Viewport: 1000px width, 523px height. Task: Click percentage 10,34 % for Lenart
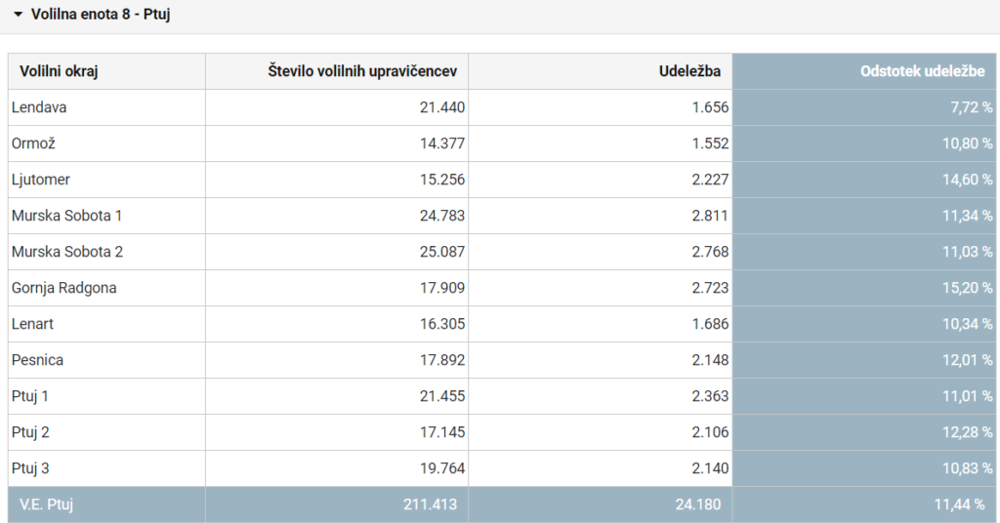tap(968, 324)
